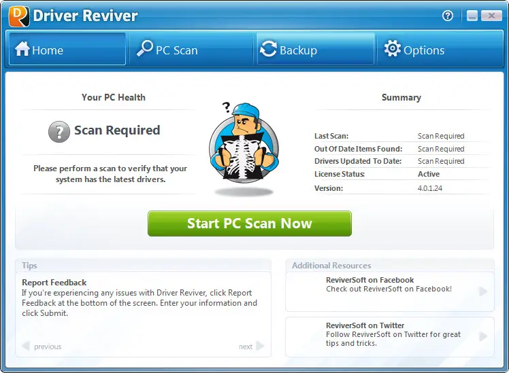509x373 pixels.
Task: Switch to the Home tab
Action: tap(67, 49)
